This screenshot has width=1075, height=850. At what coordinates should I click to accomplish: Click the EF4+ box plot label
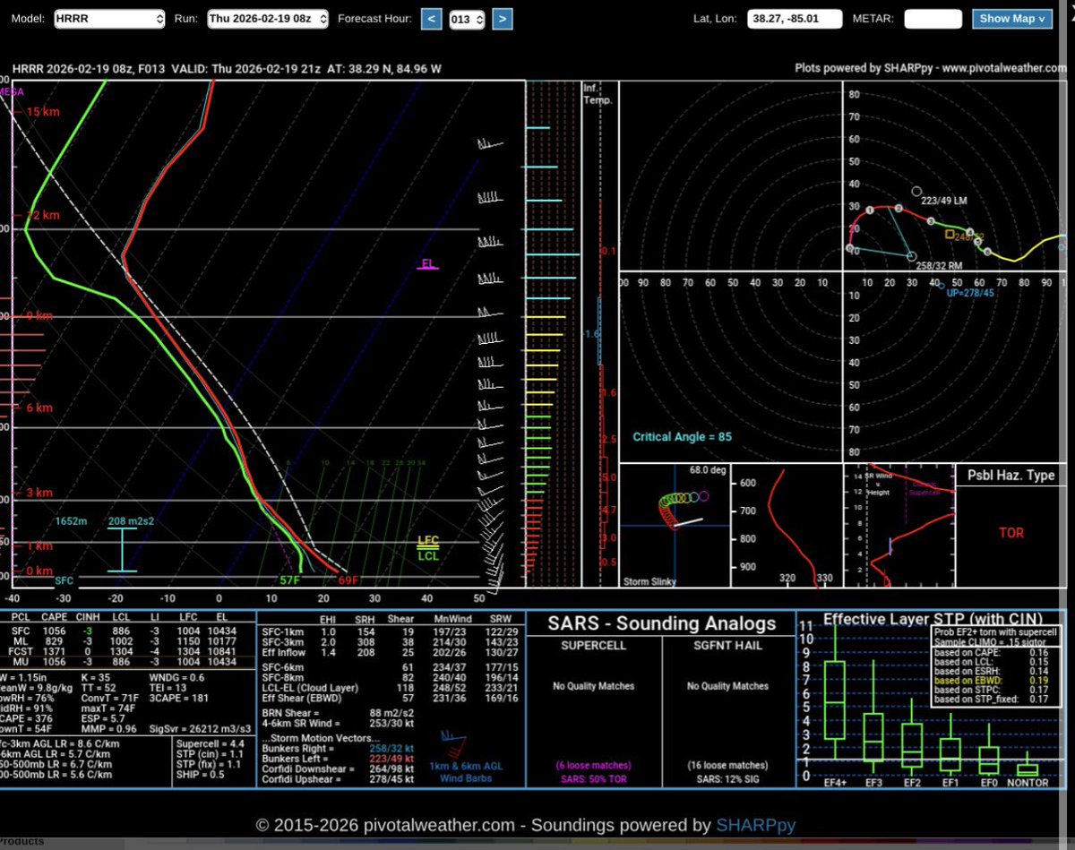[x=833, y=782]
